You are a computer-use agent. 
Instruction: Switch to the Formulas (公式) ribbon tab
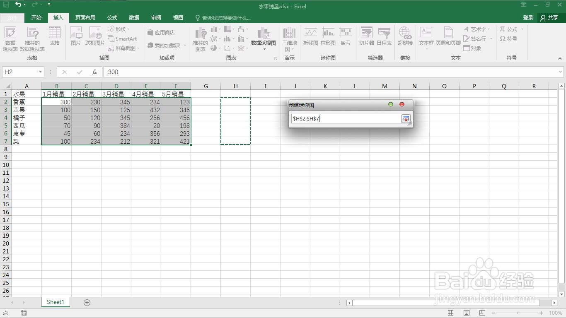(x=112, y=18)
